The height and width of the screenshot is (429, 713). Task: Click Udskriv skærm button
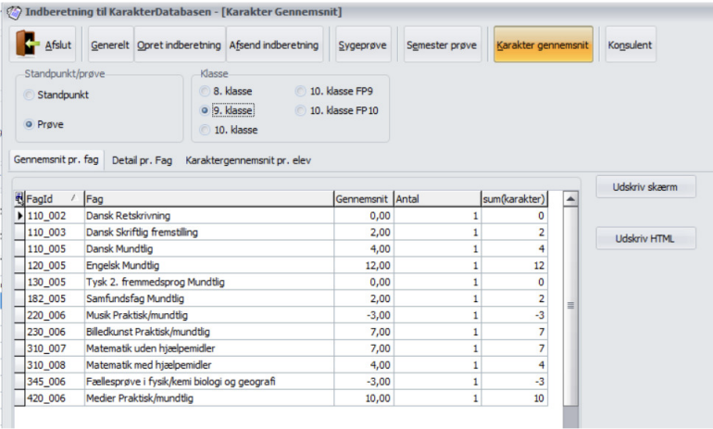pos(645,187)
